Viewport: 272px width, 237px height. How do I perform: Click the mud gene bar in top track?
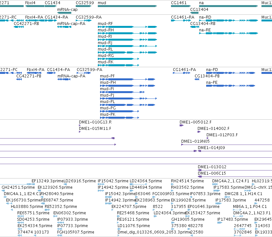127,6
